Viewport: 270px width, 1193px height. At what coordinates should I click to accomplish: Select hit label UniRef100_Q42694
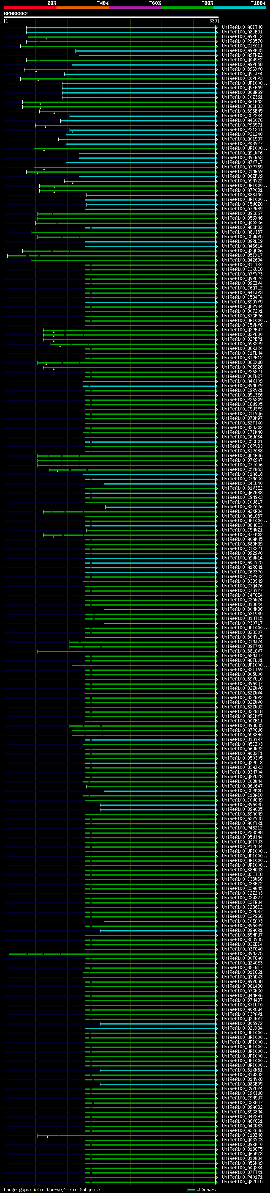[x=242, y=260]
